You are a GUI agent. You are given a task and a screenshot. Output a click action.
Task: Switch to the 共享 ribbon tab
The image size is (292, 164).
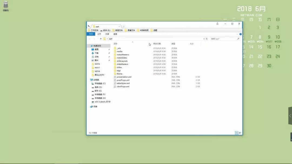[x=107, y=34]
